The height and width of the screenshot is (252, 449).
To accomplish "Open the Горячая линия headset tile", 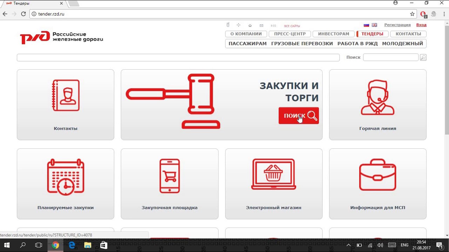I will 378,105.
